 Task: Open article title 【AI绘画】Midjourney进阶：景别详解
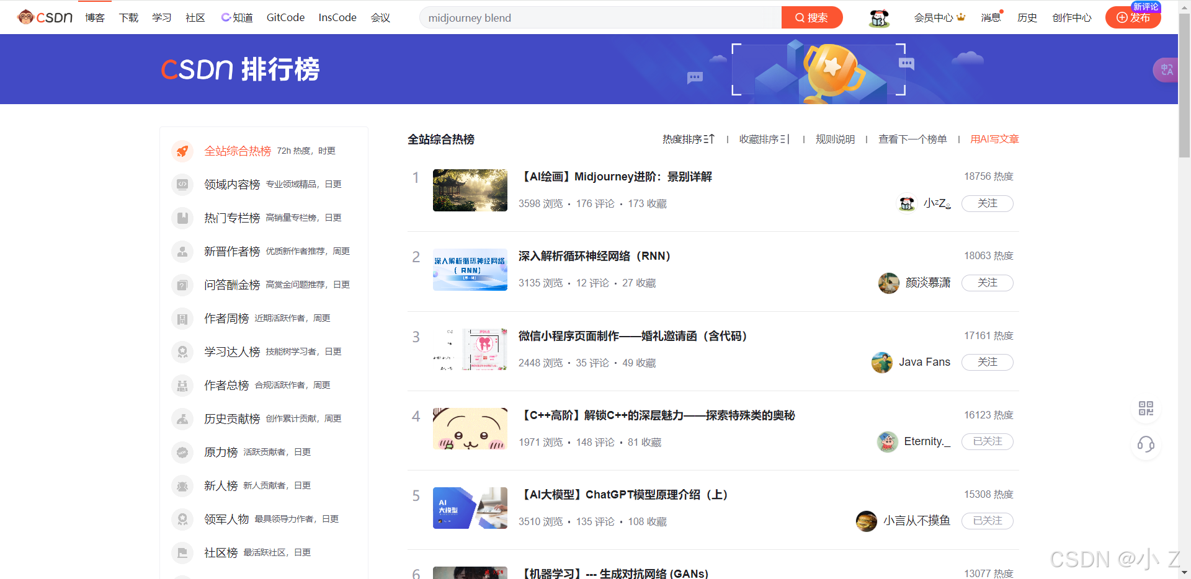(x=615, y=177)
